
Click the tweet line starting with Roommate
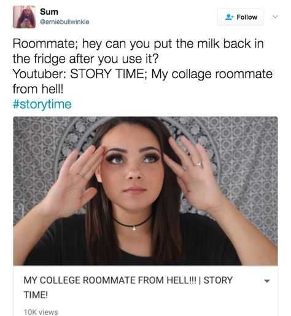tap(138, 44)
